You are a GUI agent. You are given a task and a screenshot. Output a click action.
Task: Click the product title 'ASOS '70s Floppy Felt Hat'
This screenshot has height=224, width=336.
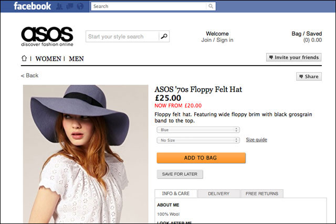198,89
